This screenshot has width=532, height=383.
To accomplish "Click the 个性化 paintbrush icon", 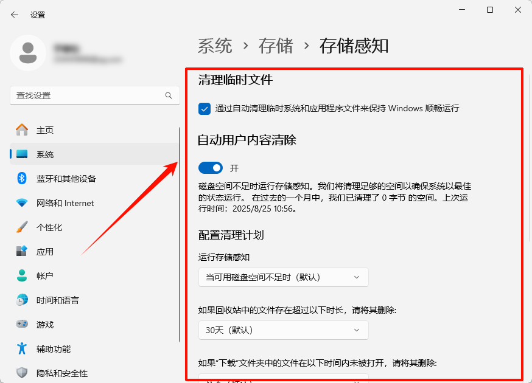I will (x=21, y=227).
